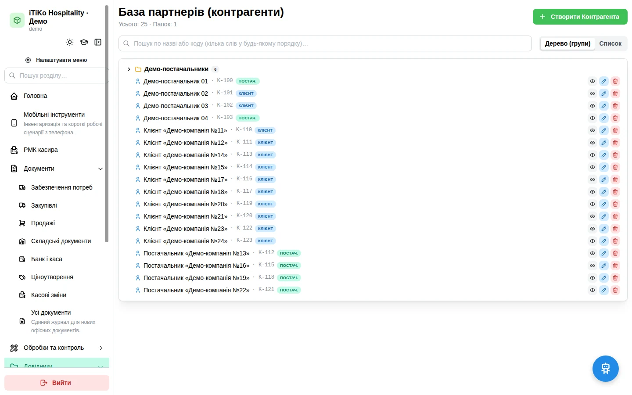The height and width of the screenshot is (395, 632).
Task: View Постачальник «Демо-компанія №16» eye icon
Action: 592,266
